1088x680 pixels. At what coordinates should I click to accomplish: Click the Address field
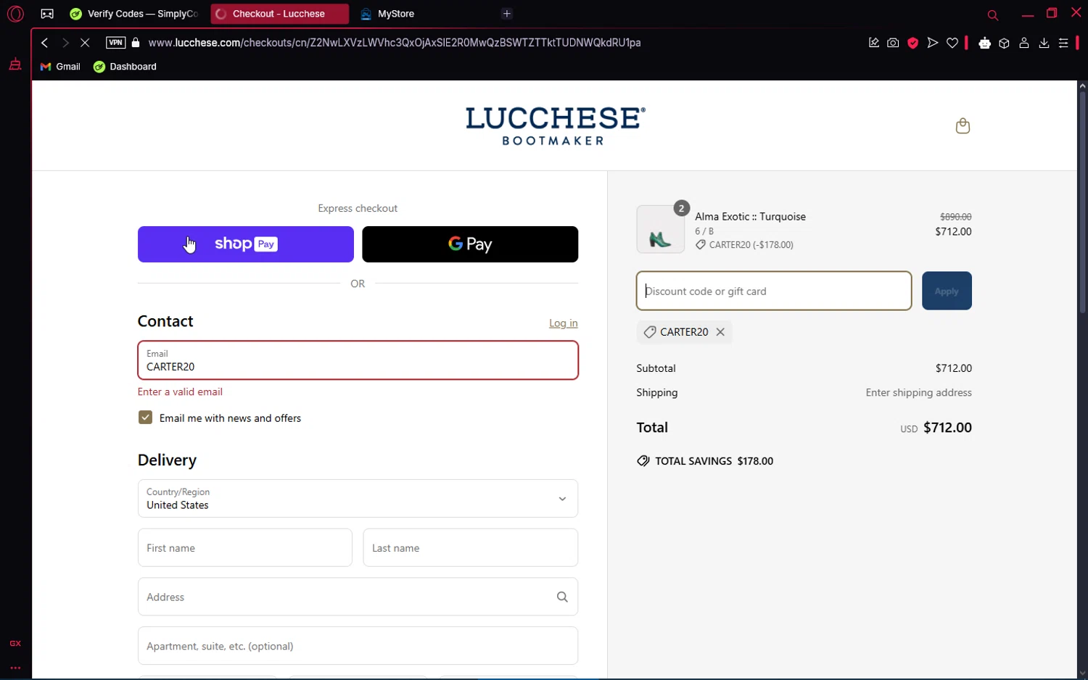(358, 597)
